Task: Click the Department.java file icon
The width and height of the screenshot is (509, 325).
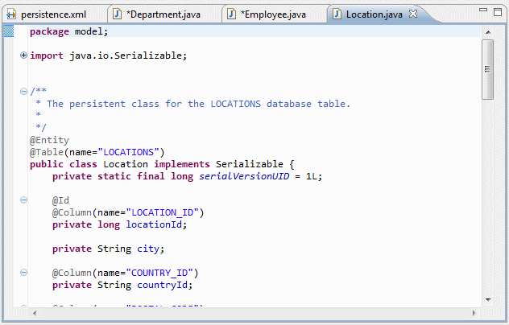Action: point(118,14)
